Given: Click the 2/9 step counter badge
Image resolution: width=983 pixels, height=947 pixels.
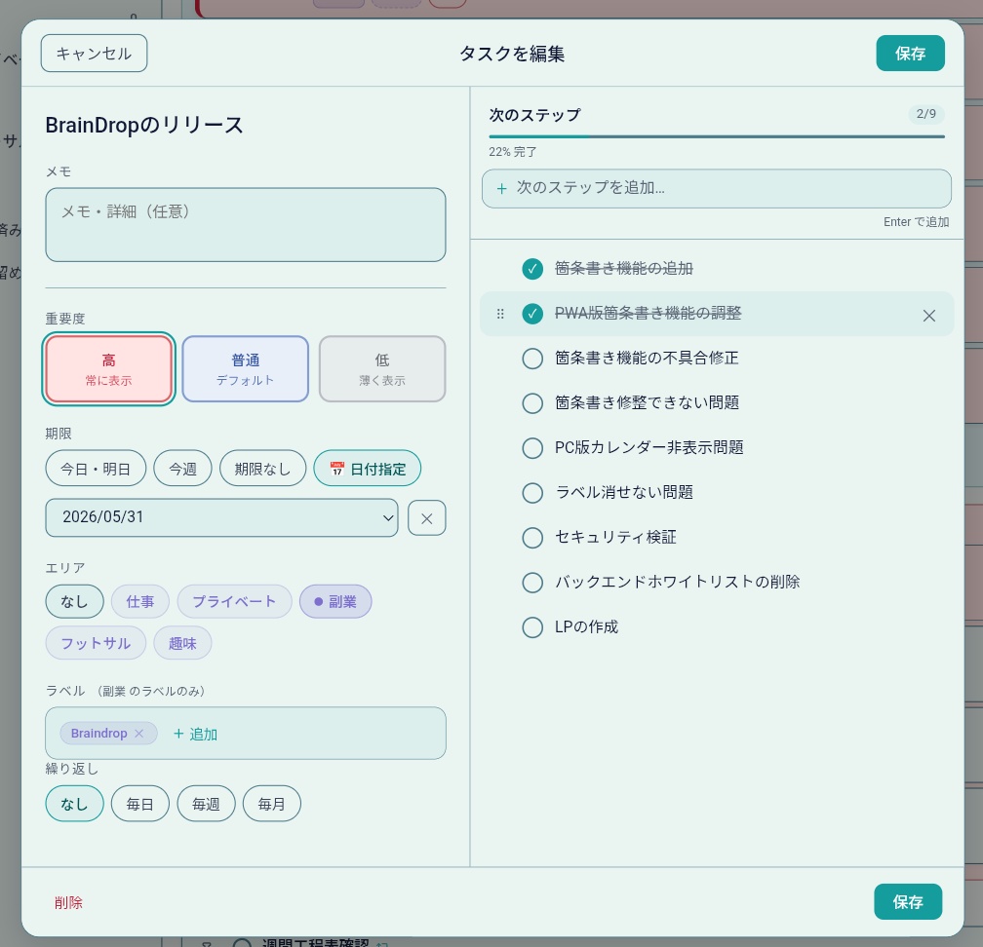Looking at the screenshot, I should (926, 114).
